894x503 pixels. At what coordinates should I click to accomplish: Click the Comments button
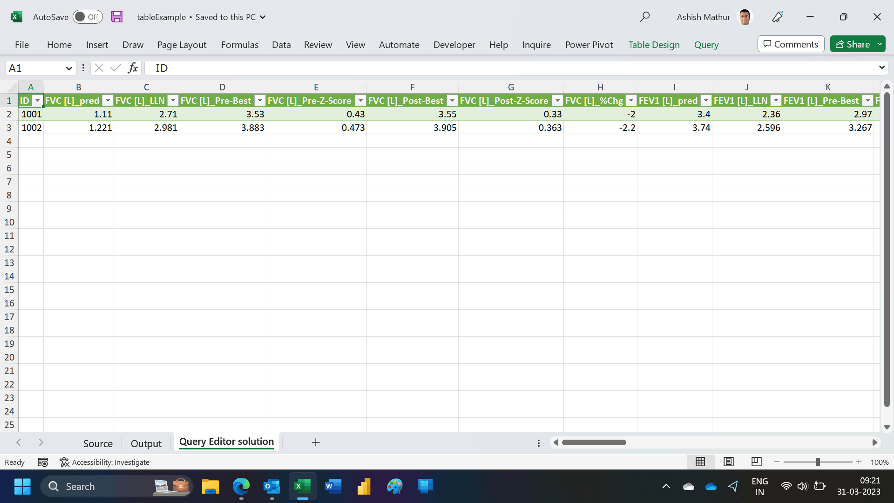[791, 44]
